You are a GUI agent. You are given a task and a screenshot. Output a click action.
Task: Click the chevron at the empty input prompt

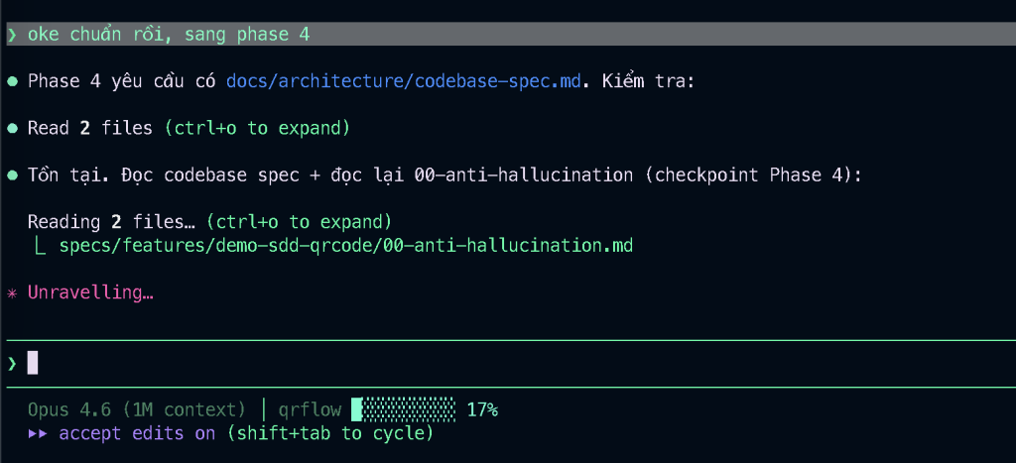tap(12, 363)
